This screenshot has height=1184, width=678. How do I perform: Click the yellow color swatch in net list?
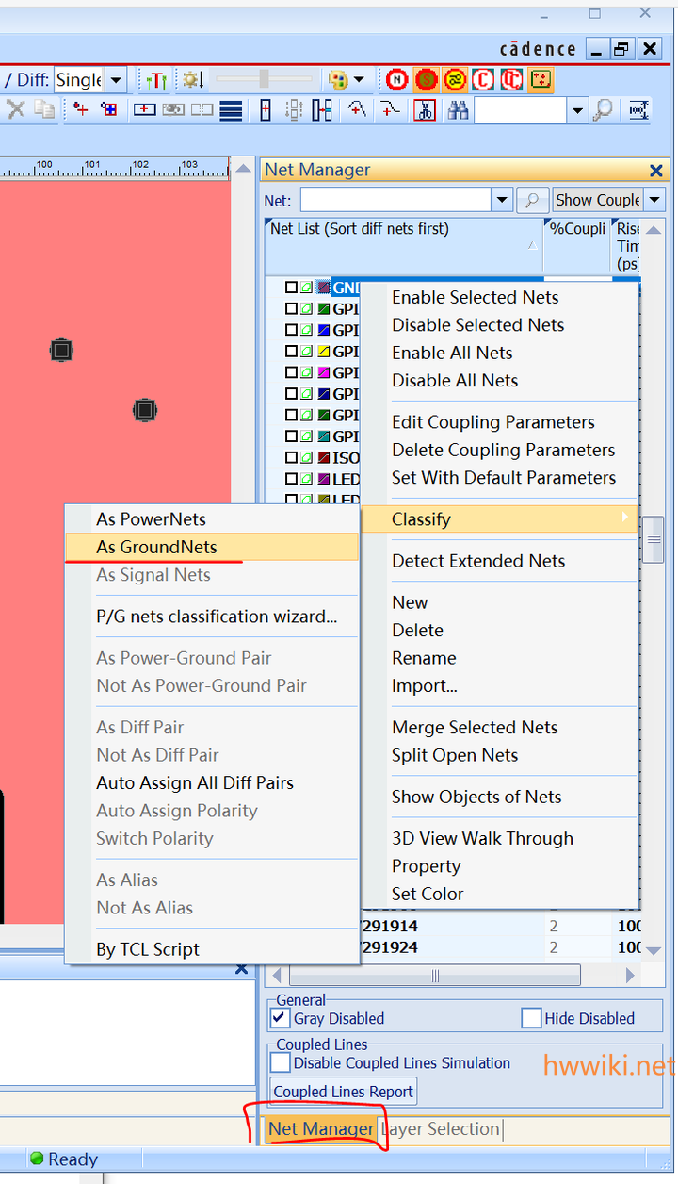(323, 352)
